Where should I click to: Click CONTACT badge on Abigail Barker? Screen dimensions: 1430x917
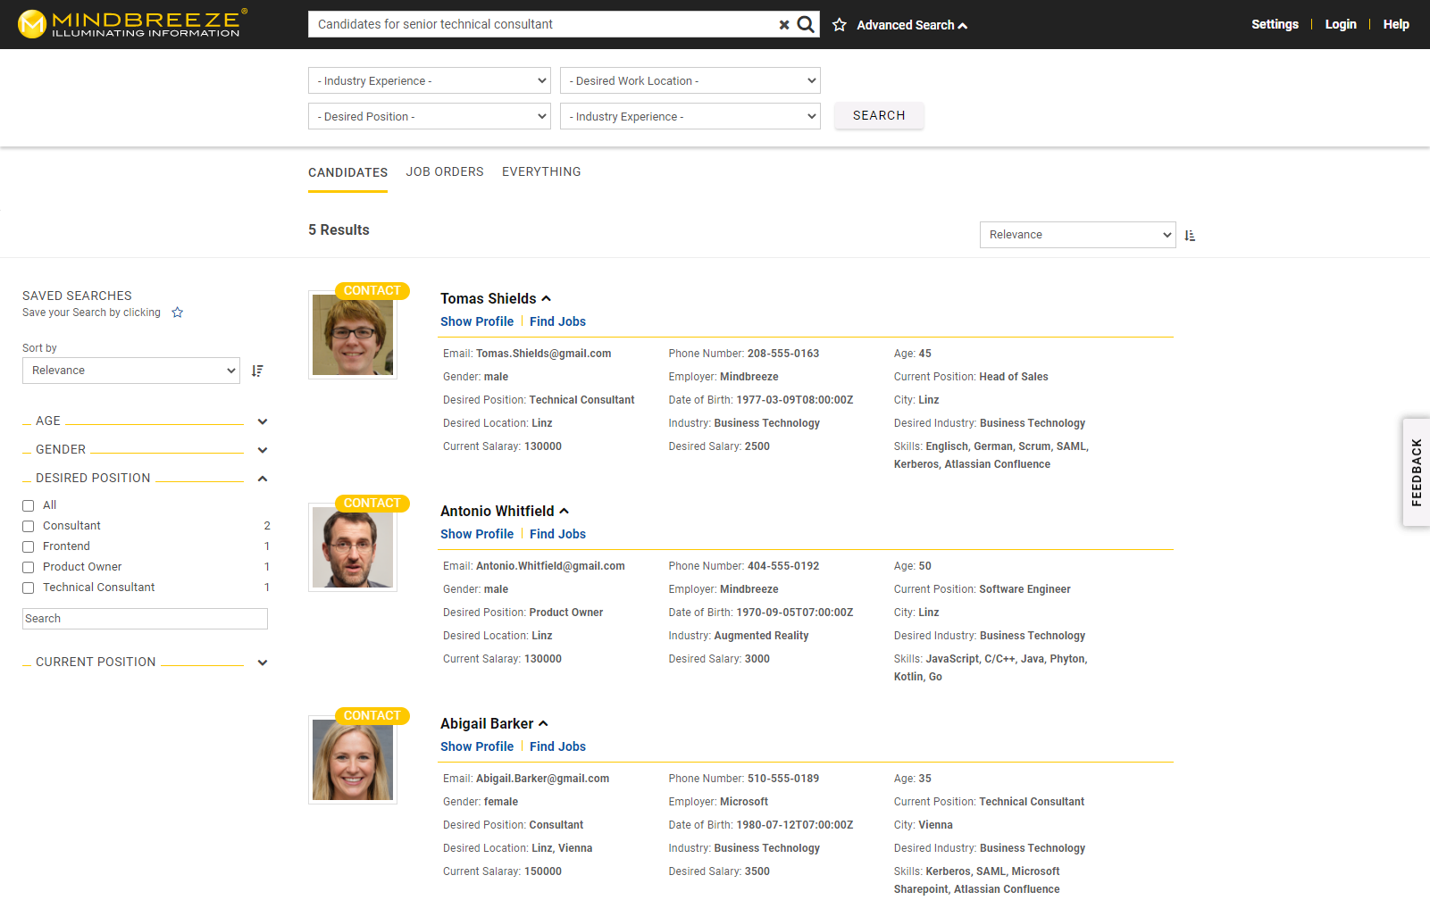[372, 716]
